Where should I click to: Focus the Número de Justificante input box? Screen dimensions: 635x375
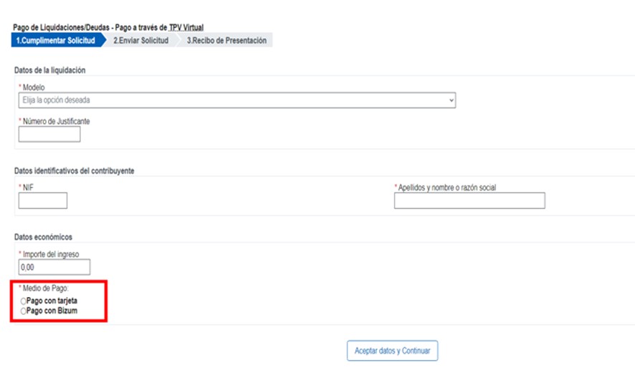[x=49, y=135]
